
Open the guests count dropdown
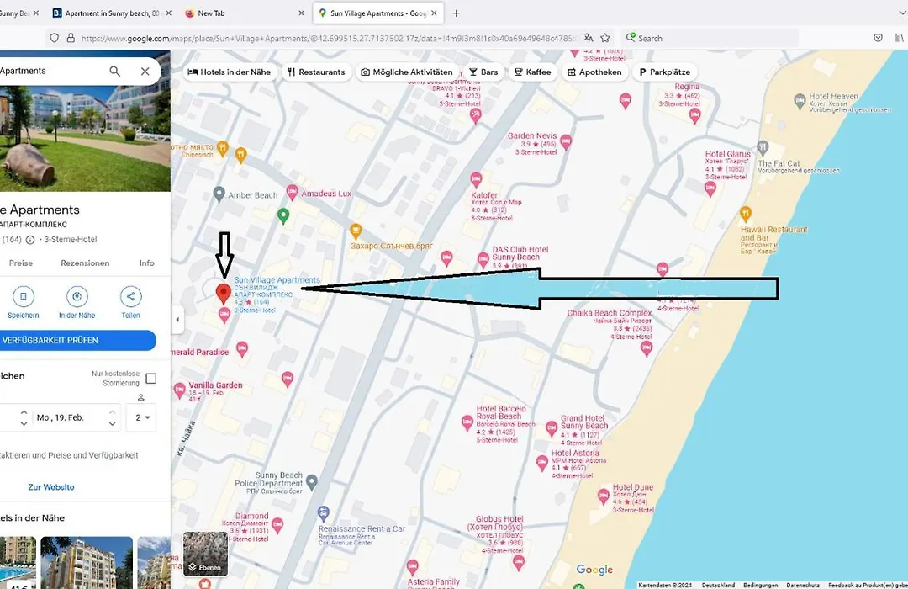coord(142,417)
